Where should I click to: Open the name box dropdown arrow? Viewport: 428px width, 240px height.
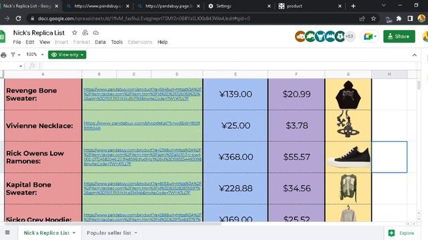point(21,66)
